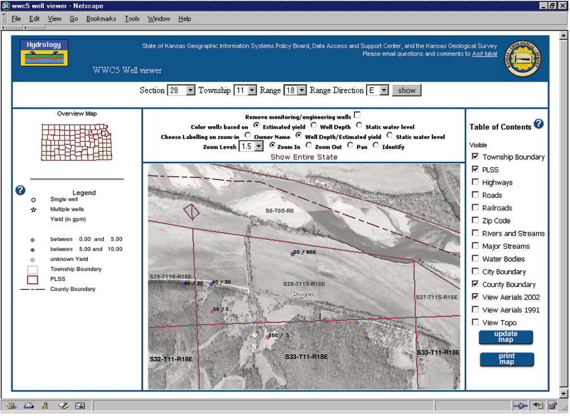Click the Hydrology logo

[44, 53]
